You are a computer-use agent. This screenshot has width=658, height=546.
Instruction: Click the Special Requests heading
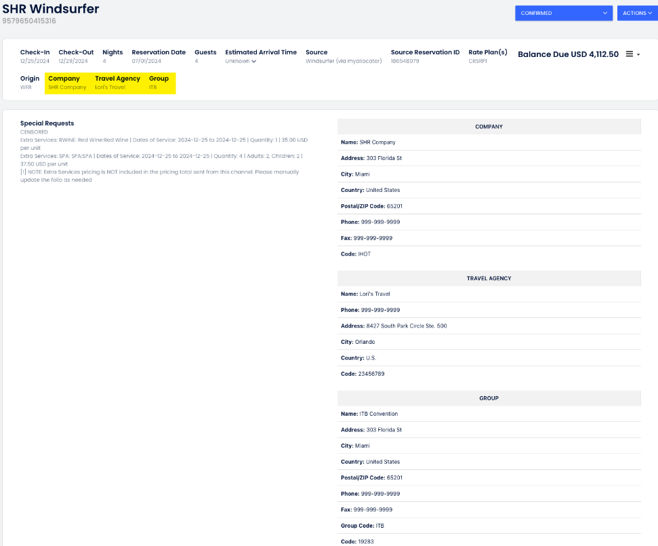click(47, 123)
